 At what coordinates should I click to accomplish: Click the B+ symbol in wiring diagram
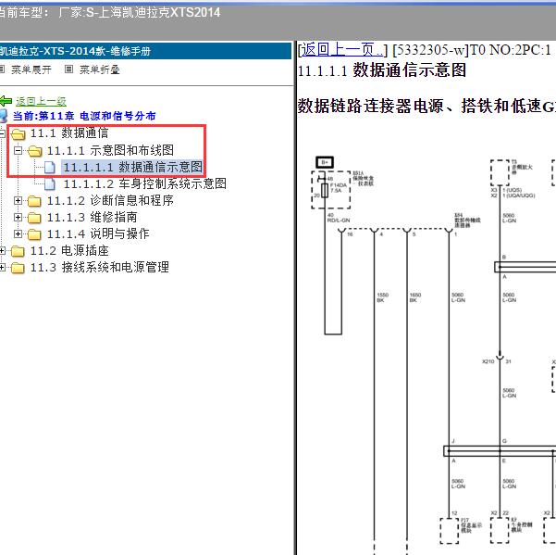coord(325,163)
